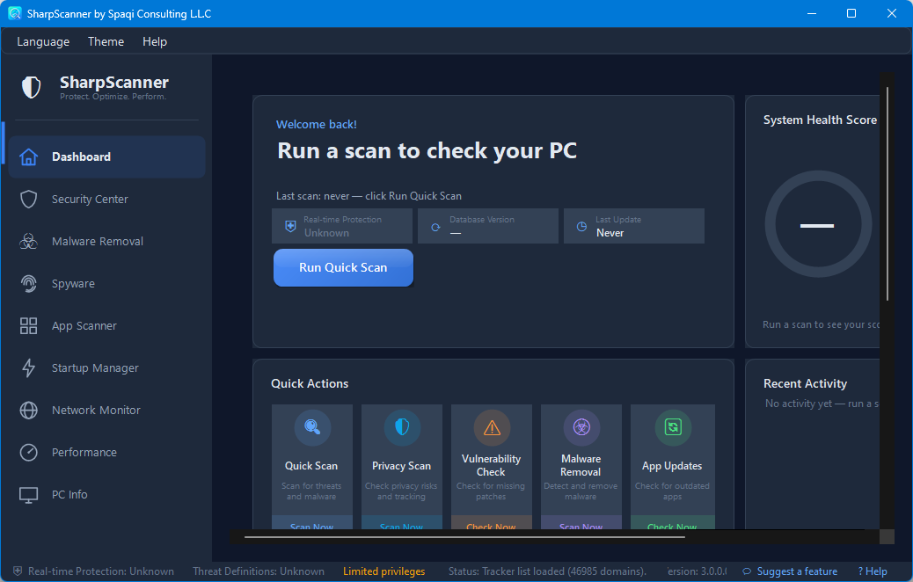
Task: Open the Theme menu
Action: pos(106,41)
